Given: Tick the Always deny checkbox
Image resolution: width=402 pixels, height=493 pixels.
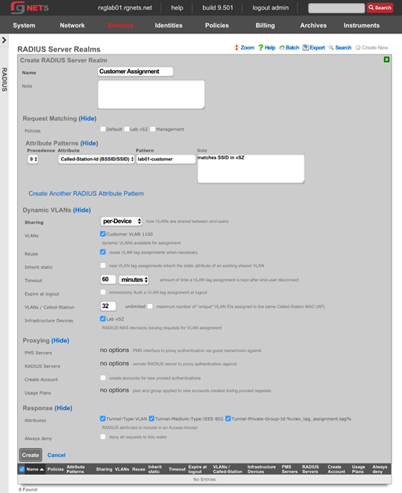Looking at the screenshot, I should pyautogui.click(x=103, y=436).
